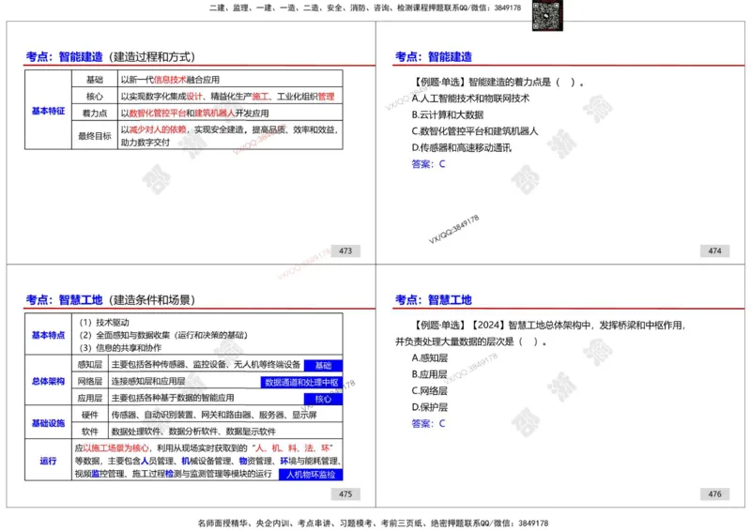Select line (3) 信息的共享和协作
Image resolution: width=751 pixels, height=531 pixels.
pos(120,348)
